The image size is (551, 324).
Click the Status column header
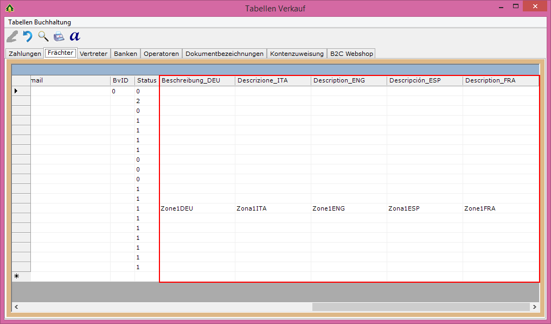click(146, 80)
